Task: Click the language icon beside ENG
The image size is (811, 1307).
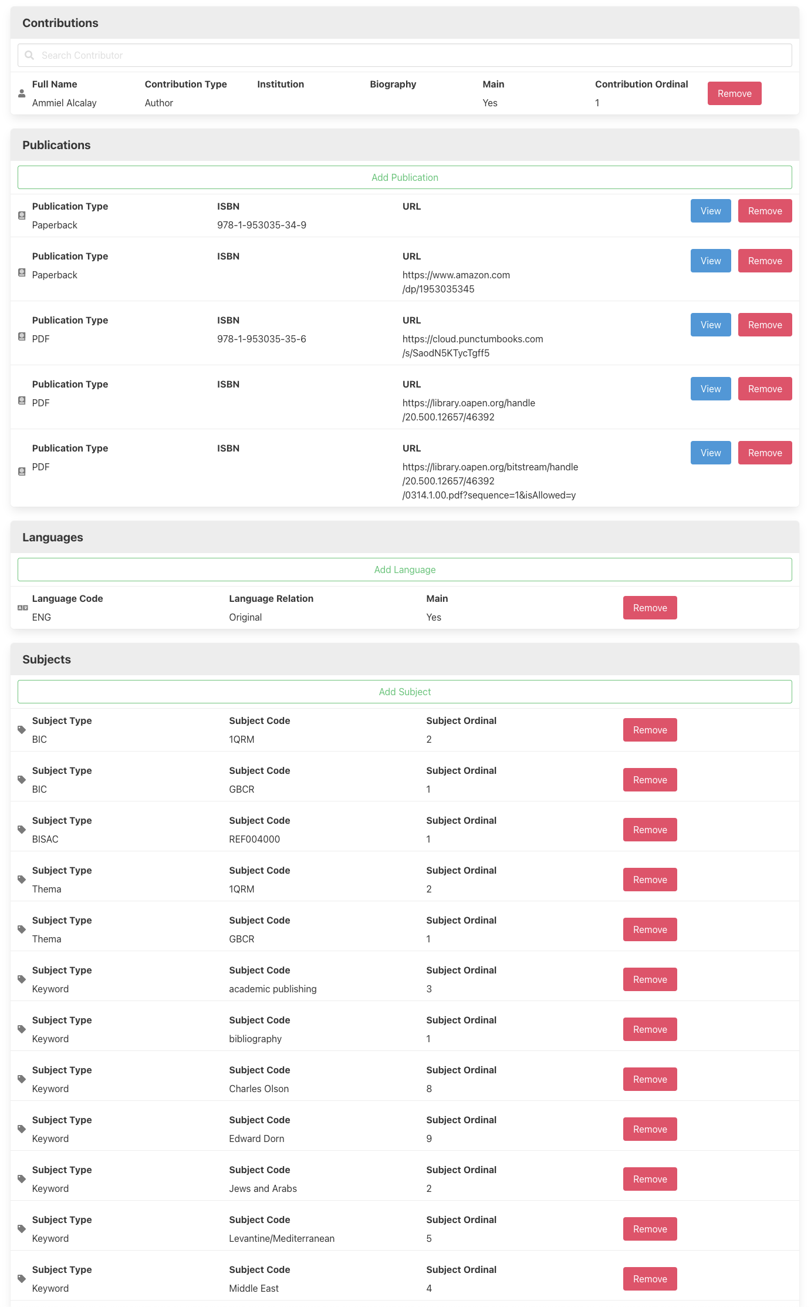Action: click(x=22, y=608)
